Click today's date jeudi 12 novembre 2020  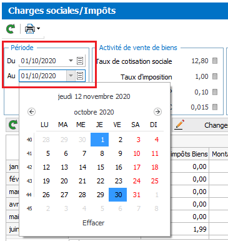point(94,96)
